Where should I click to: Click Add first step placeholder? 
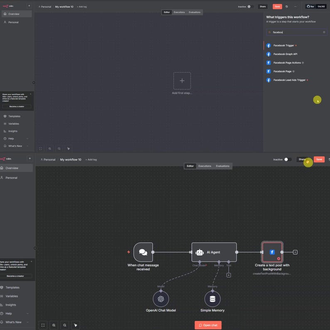pyautogui.click(x=182, y=81)
